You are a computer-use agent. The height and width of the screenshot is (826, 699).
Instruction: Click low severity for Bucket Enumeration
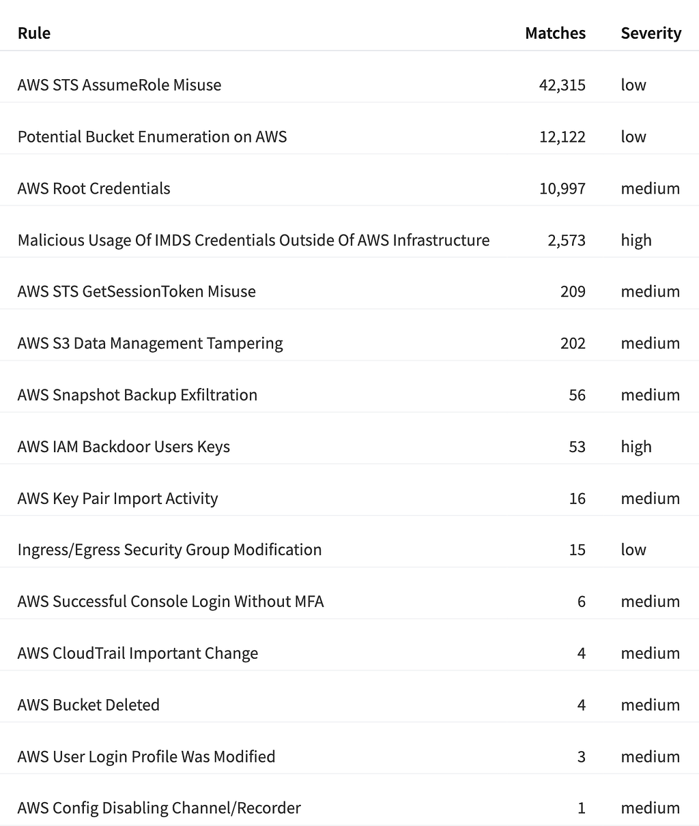633,137
